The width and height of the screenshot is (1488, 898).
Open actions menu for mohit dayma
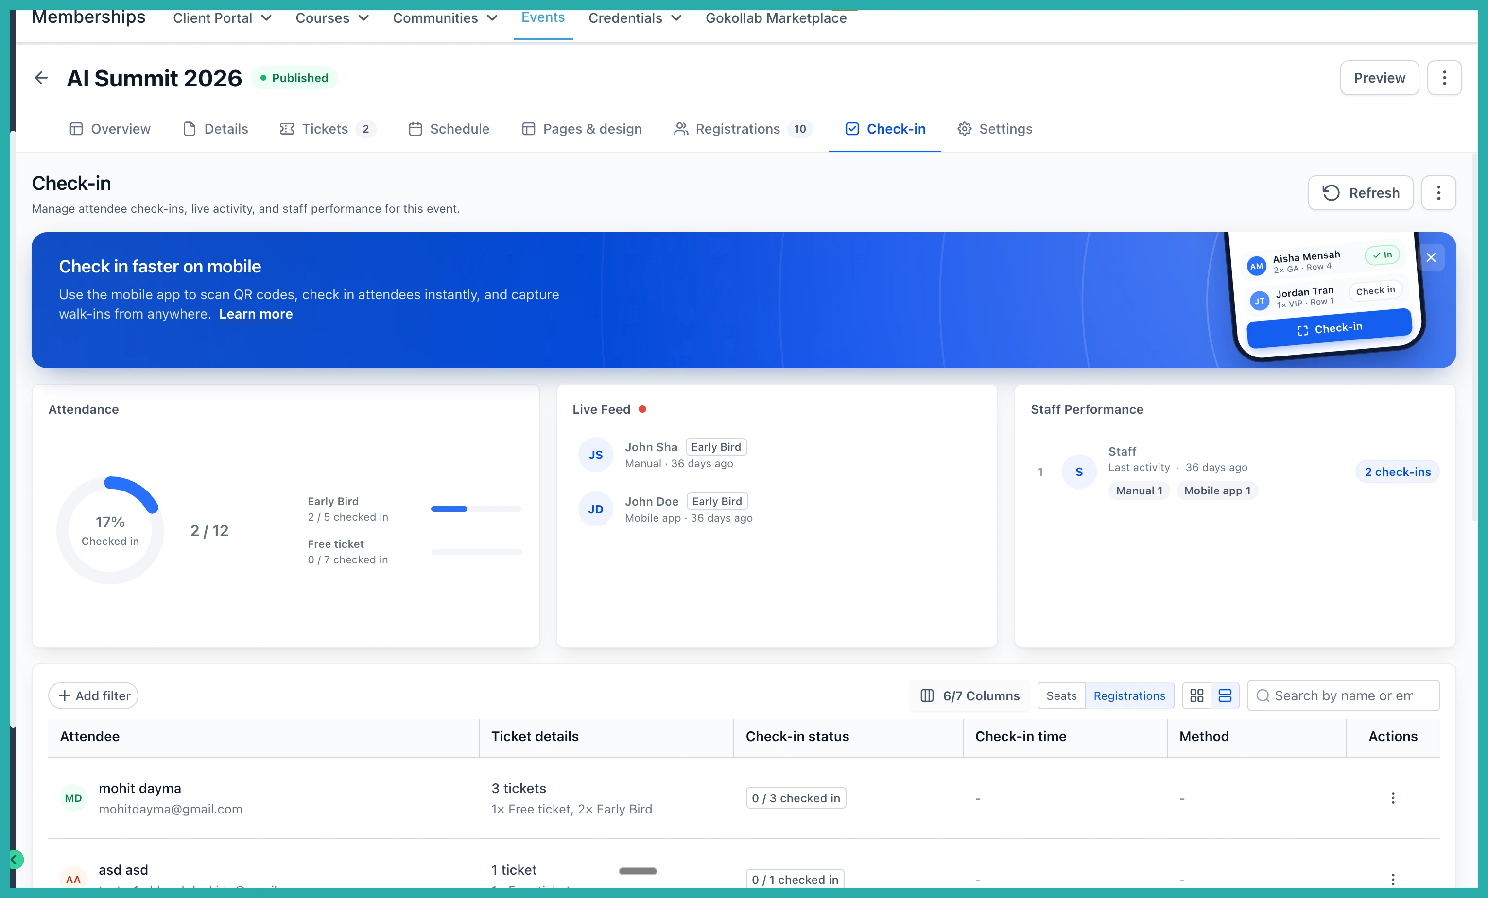[1393, 798]
